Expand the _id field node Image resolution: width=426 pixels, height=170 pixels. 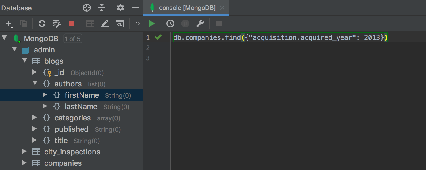tap(35, 72)
